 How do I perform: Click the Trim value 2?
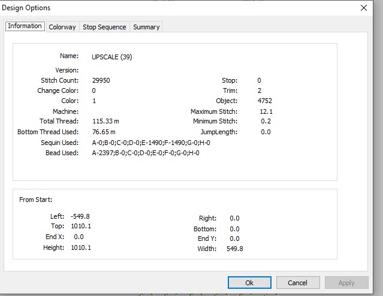(260, 90)
